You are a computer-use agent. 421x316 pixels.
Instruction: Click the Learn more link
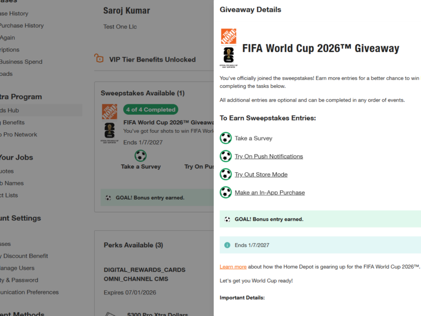(x=233, y=267)
